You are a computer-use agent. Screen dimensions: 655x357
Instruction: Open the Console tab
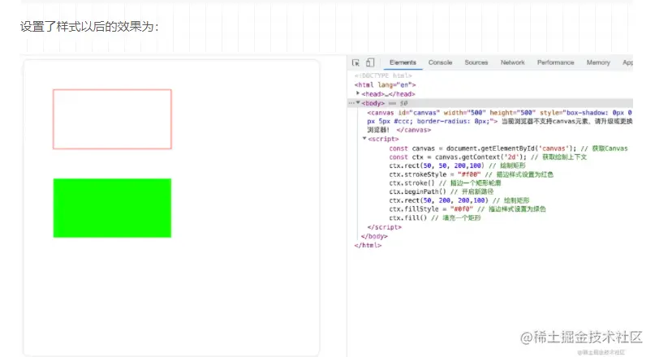pos(440,62)
